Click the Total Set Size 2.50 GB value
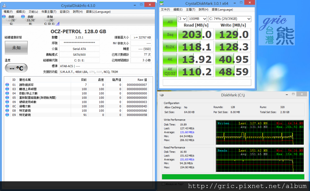 point(285,112)
